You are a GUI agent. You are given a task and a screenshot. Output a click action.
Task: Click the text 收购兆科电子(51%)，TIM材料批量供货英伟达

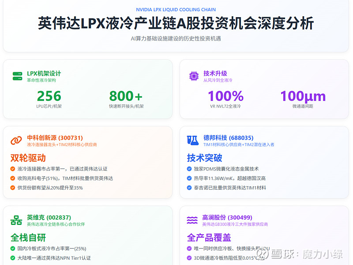coord(65,178)
